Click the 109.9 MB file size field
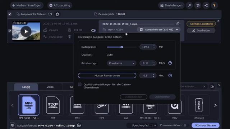This screenshot has width=230, height=129. coord(146,47)
